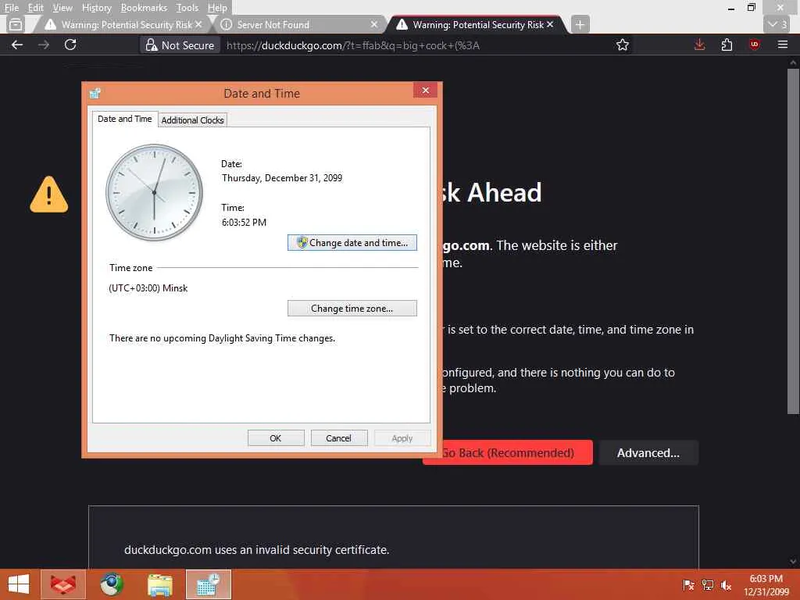Open the View menu
Screen dimensions: 800x600
click(62, 8)
